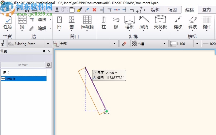216x135 pixels.
Task: Click the gear settings button beside Default
Action: 48,65
